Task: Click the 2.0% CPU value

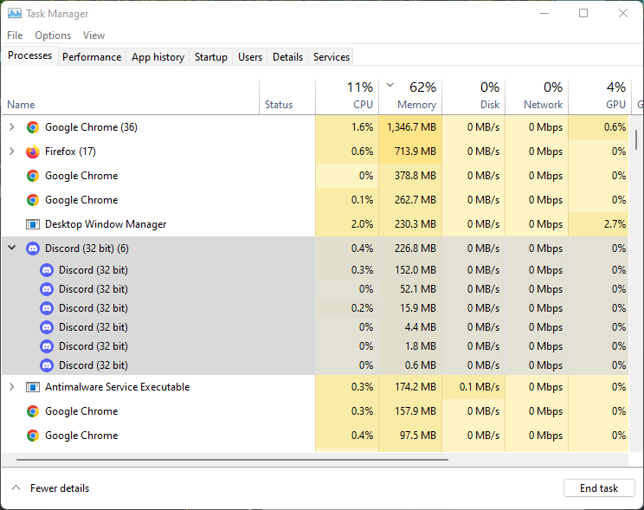Action: 362,224
